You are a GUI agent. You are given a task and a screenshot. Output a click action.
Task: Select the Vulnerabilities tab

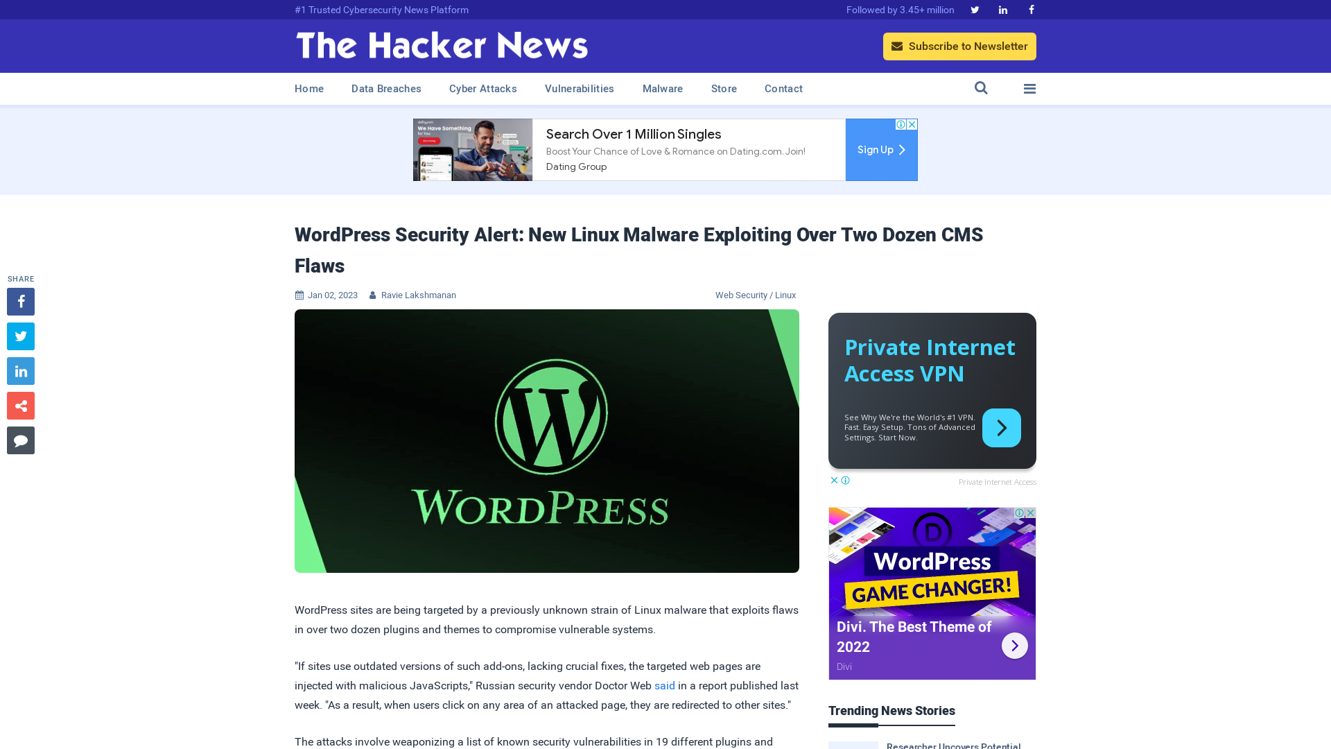pyautogui.click(x=579, y=88)
